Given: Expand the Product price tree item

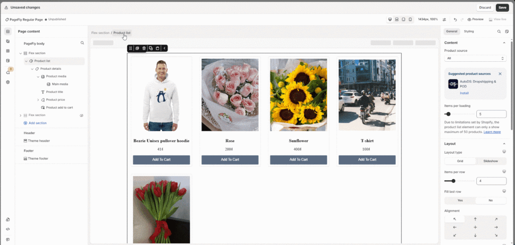Looking at the screenshot, I should pyautogui.click(x=37, y=100).
